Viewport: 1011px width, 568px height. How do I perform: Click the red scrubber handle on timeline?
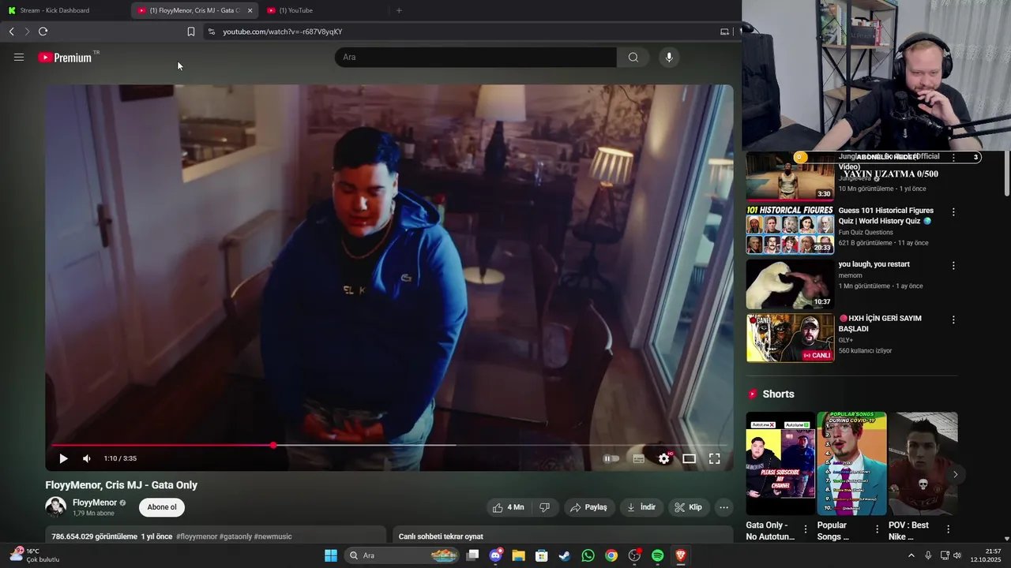(273, 446)
